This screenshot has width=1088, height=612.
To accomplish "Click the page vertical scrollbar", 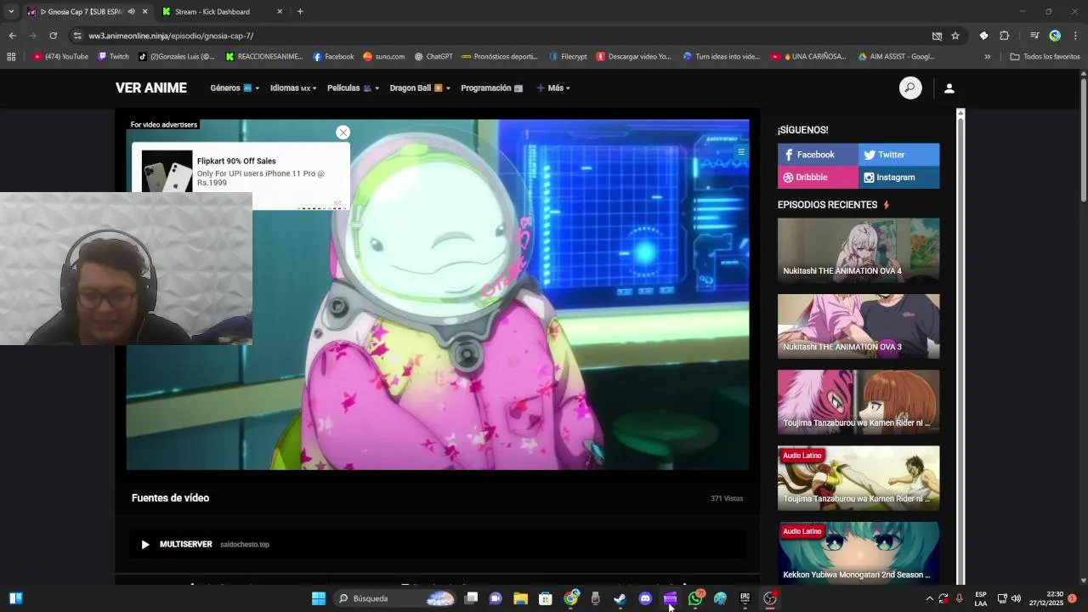I will 1084,139.
